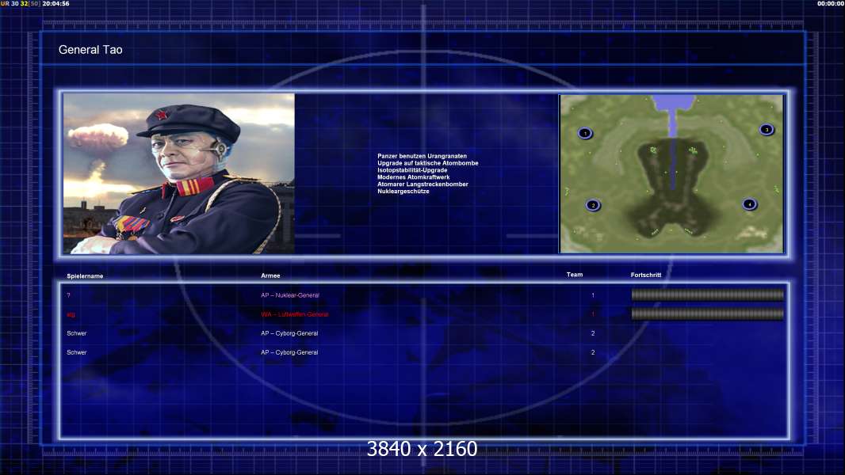Click the progress bar in Luftwaffen-General row
Viewport: 845px width, 475px height.
click(708, 313)
